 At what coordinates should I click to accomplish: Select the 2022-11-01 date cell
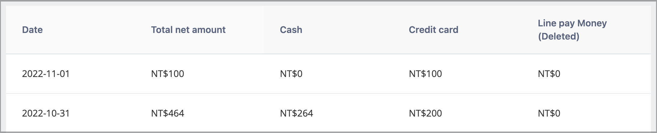(46, 74)
